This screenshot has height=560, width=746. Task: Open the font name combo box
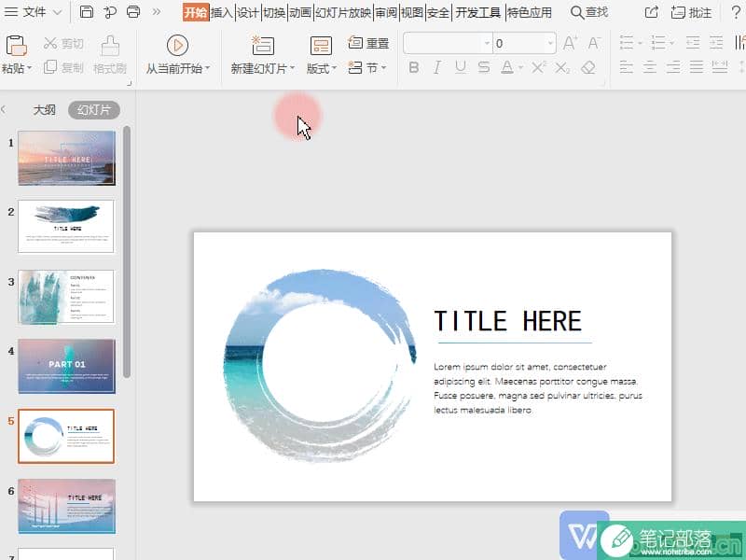point(448,43)
